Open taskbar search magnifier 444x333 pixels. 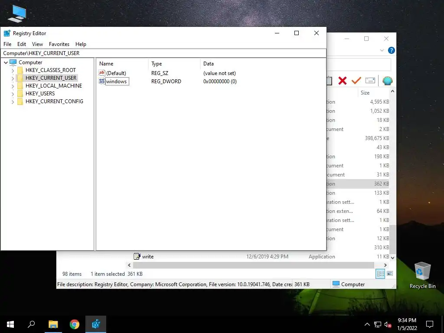coord(31,324)
